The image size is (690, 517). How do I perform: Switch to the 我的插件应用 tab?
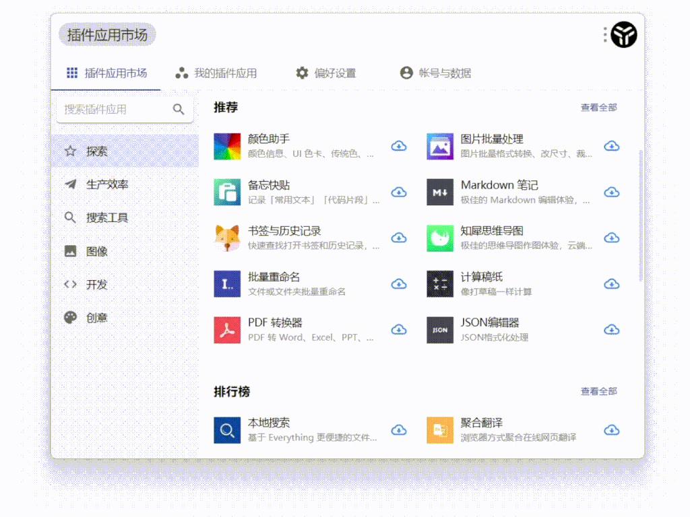click(217, 72)
